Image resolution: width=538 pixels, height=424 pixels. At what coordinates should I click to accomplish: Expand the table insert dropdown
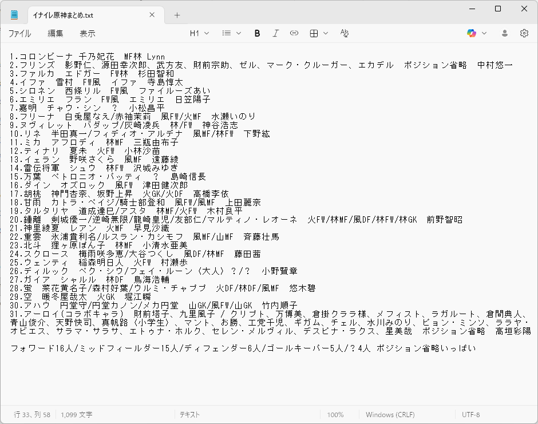point(318,33)
